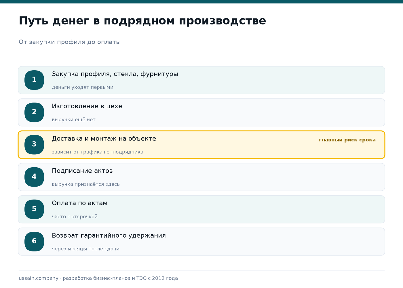Click the step 2 number badge
403x288 pixels.
(x=34, y=112)
